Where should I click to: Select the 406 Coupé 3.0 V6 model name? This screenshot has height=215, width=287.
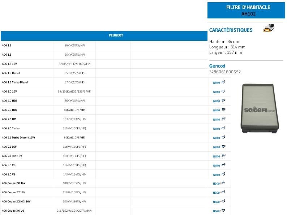(x=13, y=211)
